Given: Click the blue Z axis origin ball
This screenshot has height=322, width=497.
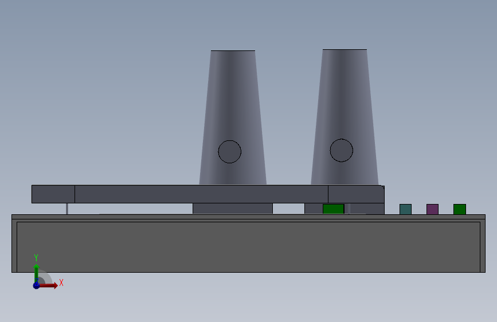Looking at the screenshot, I should coord(36,285).
